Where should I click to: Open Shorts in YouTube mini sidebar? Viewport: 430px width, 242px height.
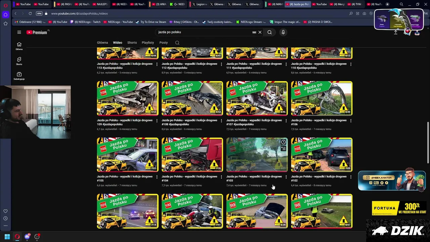pyautogui.click(x=19, y=61)
